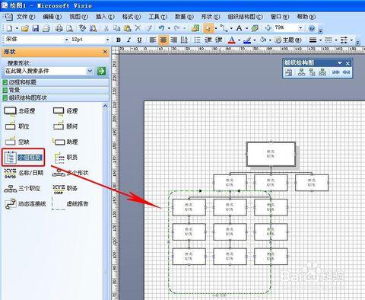Open the font name dropdown (宋体)

(66, 40)
